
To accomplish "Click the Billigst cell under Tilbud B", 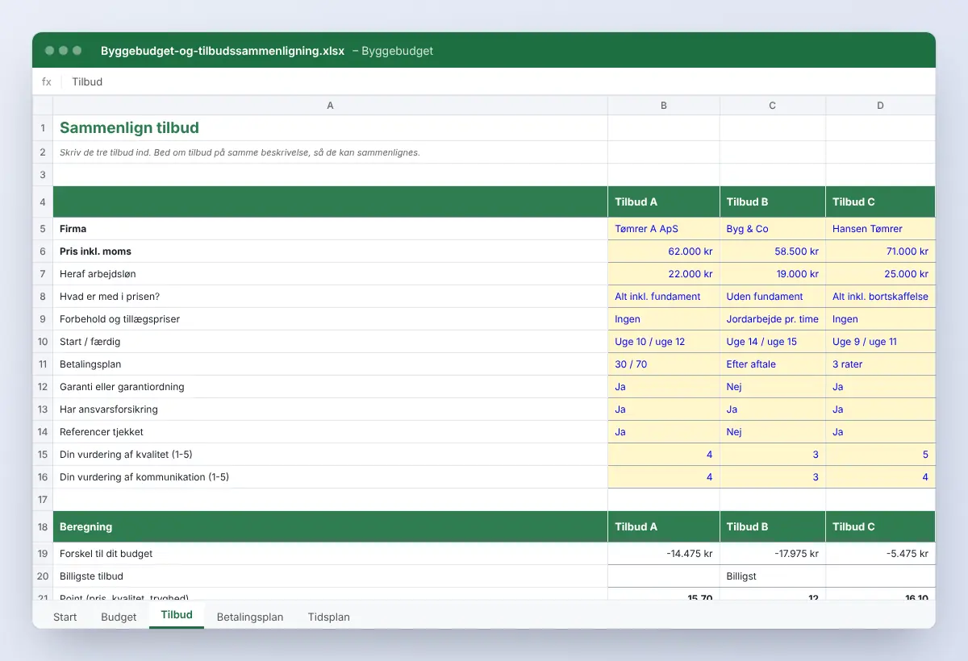I will point(773,576).
